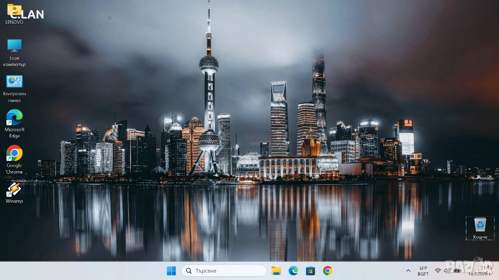Launch Microsoft Edge from the taskbar
This screenshot has width=499, height=280.
pyautogui.click(x=293, y=271)
